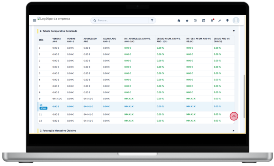The width and height of the screenshot is (274, 166).
Task: Click the ATUAL badge in month 10 row
Action: [x=43, y=108]
